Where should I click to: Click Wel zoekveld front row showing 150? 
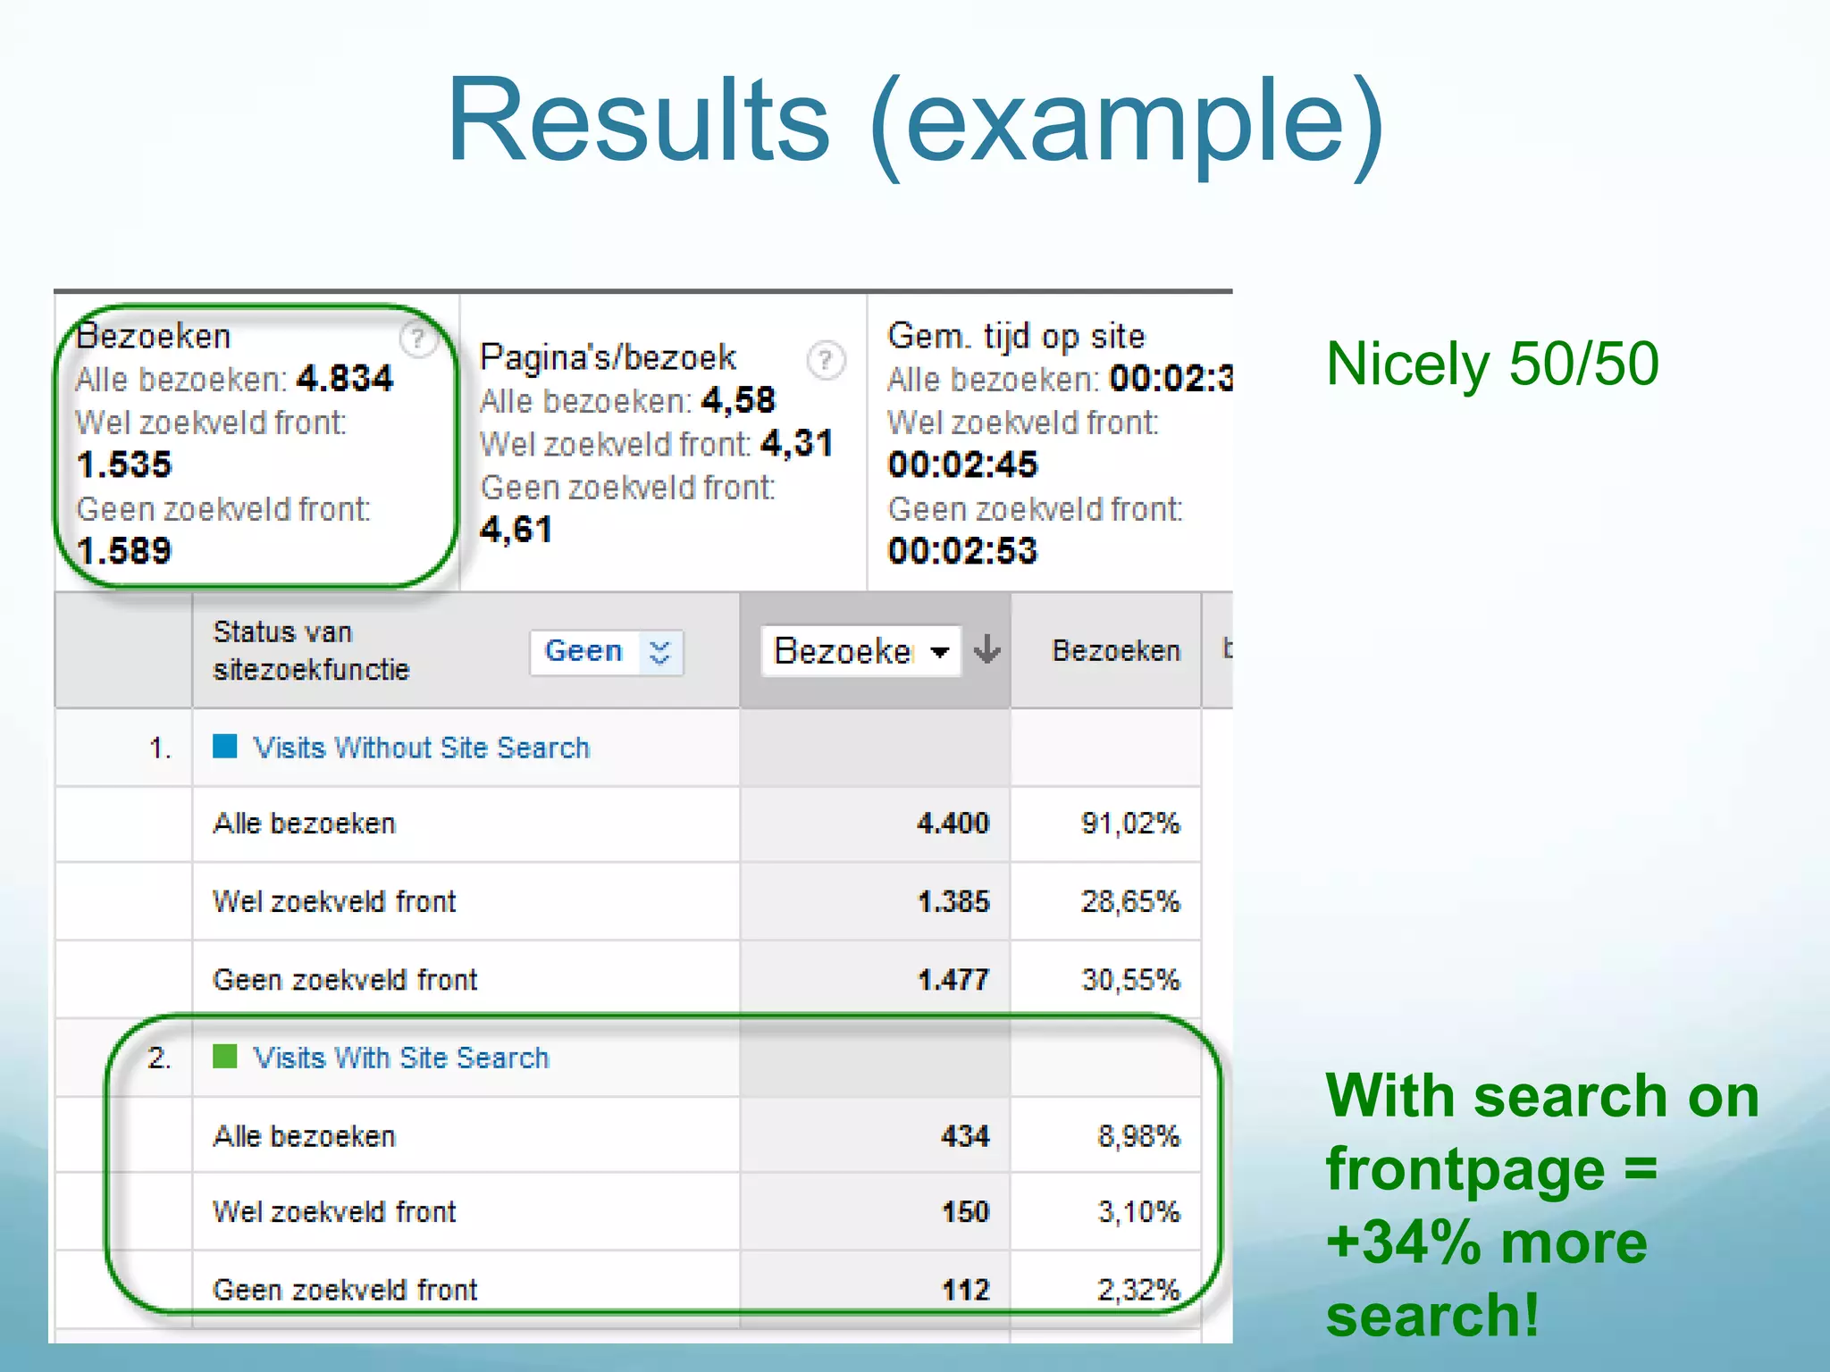pyautogui.click(x=334, y=1213)
